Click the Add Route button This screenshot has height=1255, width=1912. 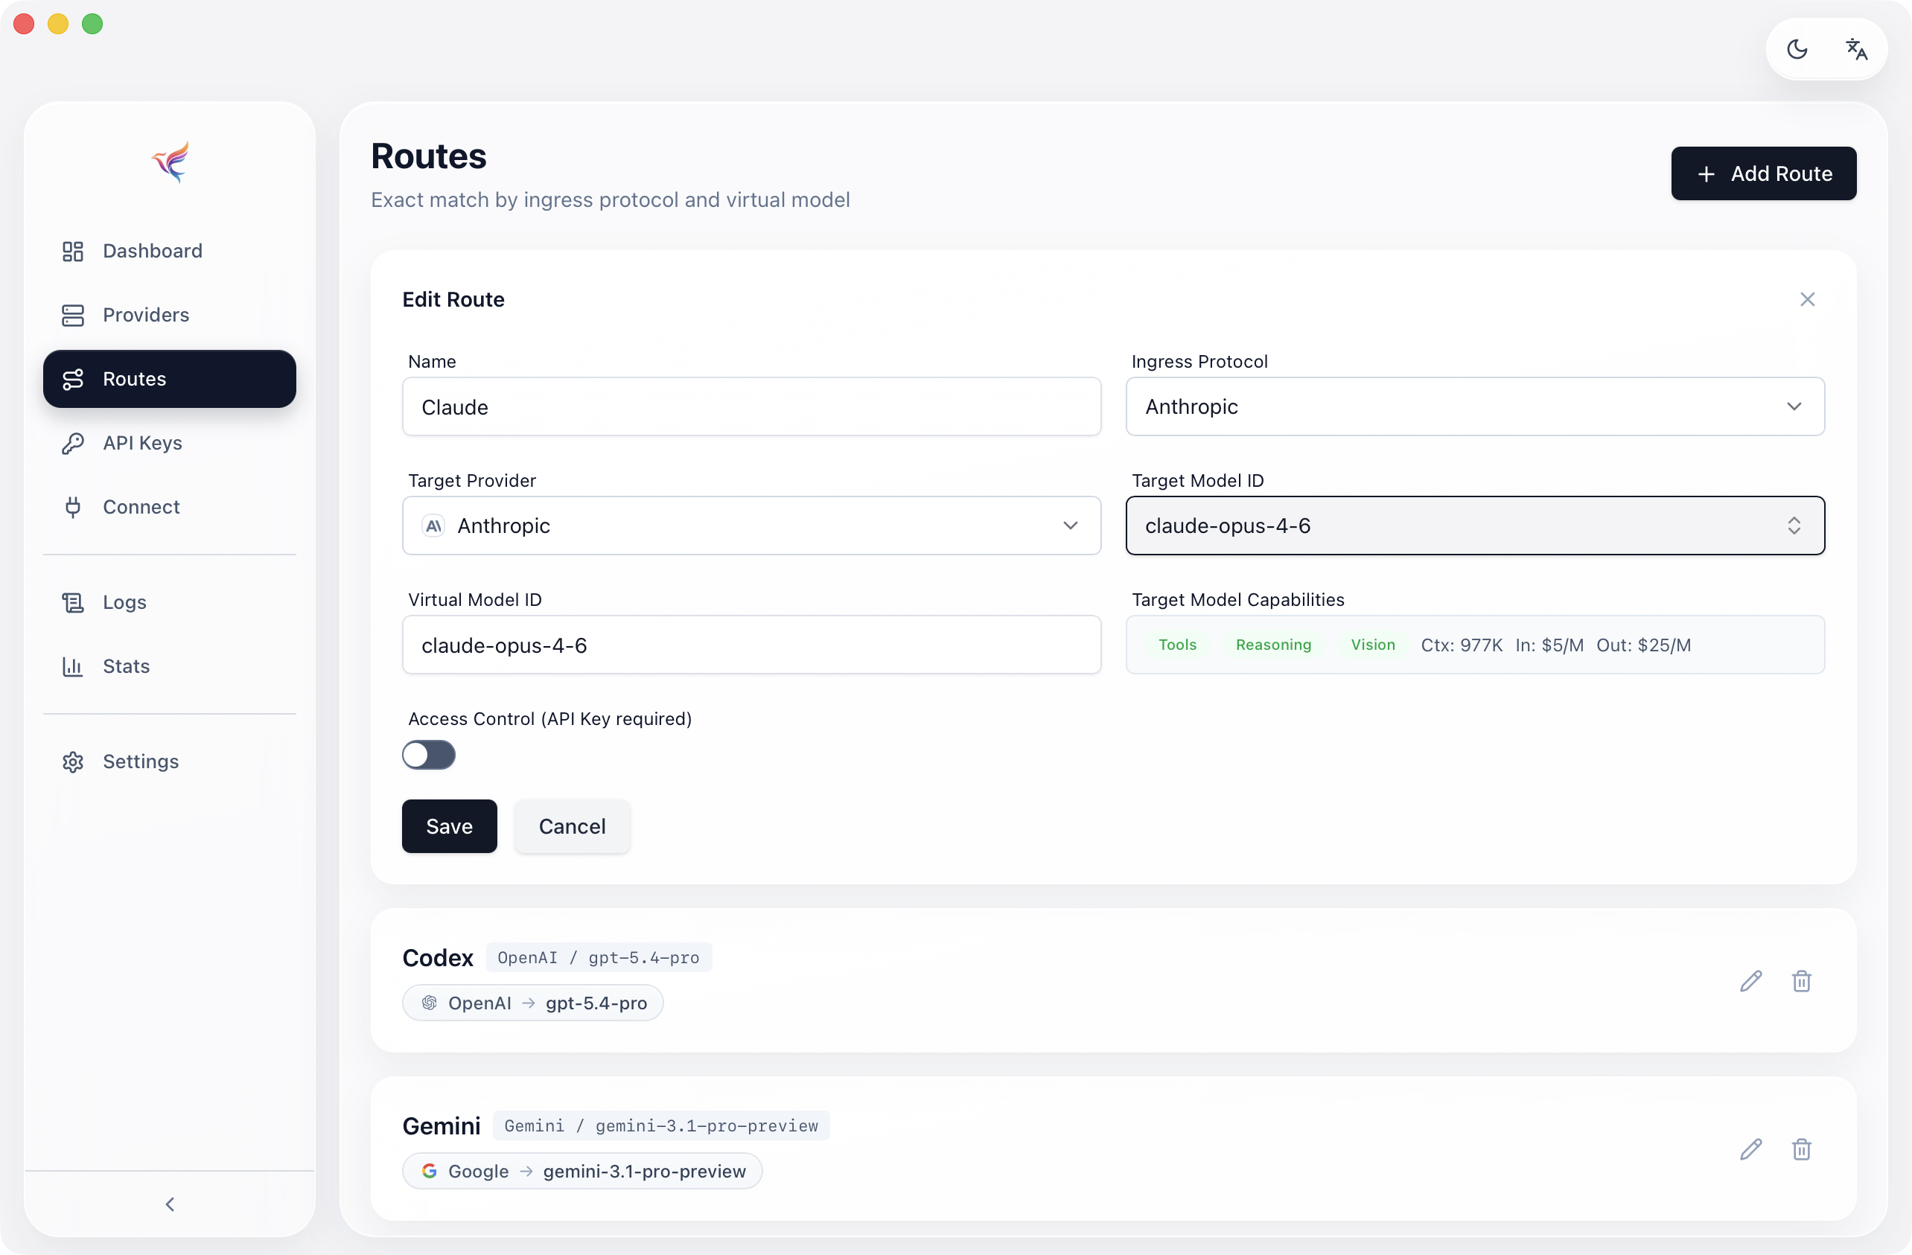1763,173
